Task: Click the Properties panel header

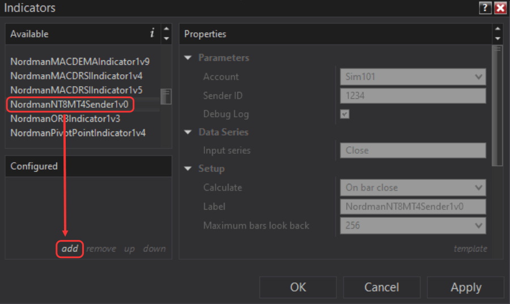Action: click(335, 34)
